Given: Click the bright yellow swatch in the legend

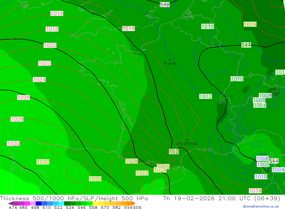Looking at the screenshot, I should coord(95,203).
